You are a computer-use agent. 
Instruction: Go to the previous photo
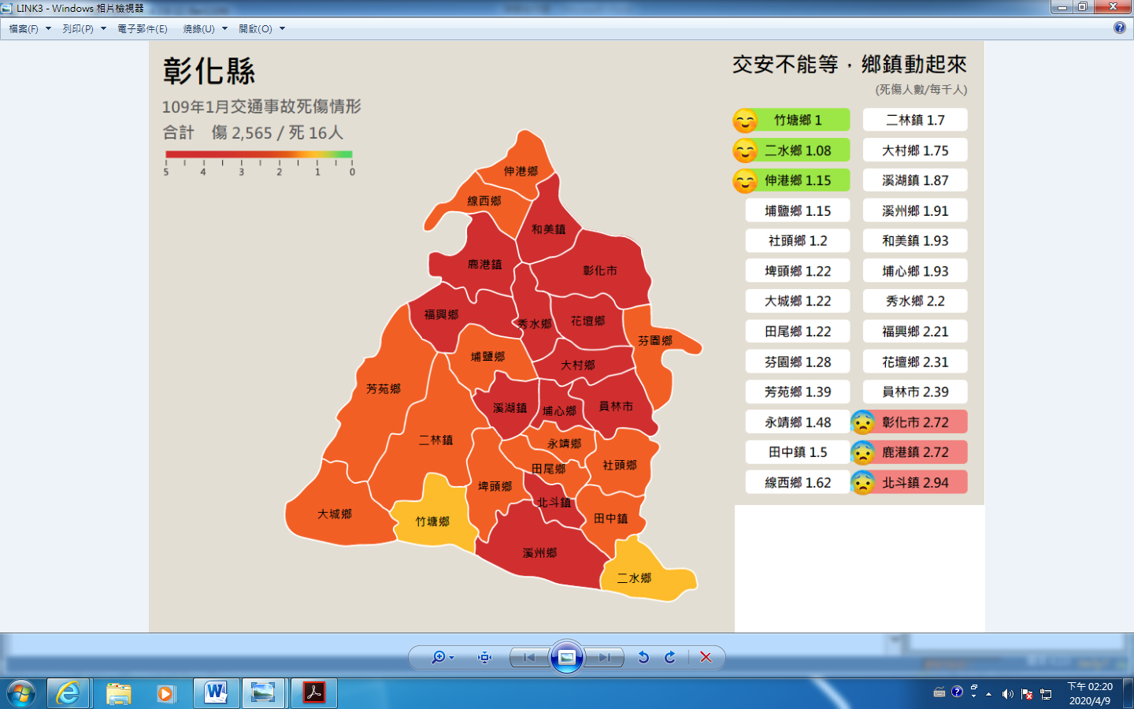tap(529, 657)
